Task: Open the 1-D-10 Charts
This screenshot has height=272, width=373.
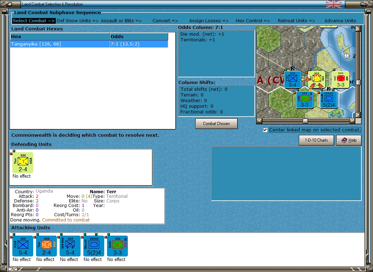Action: [x=316, y=140]
